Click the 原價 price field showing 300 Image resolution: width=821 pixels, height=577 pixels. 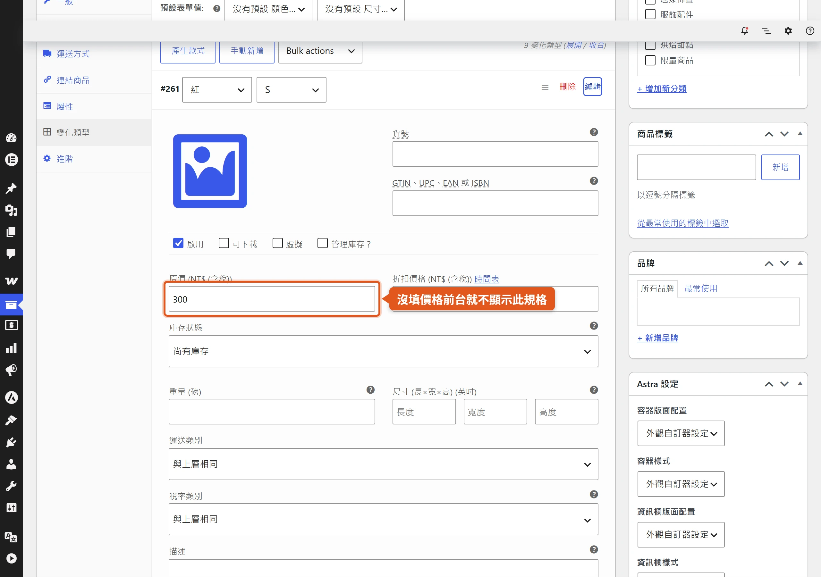(272, 299)
